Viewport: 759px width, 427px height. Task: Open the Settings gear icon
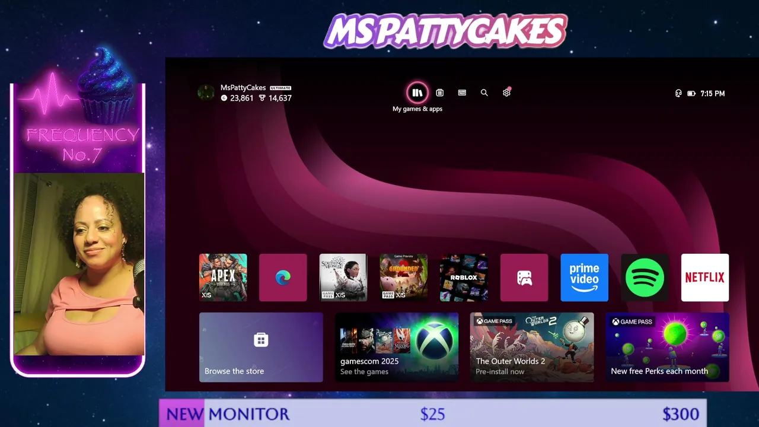(x=506, y=93)
